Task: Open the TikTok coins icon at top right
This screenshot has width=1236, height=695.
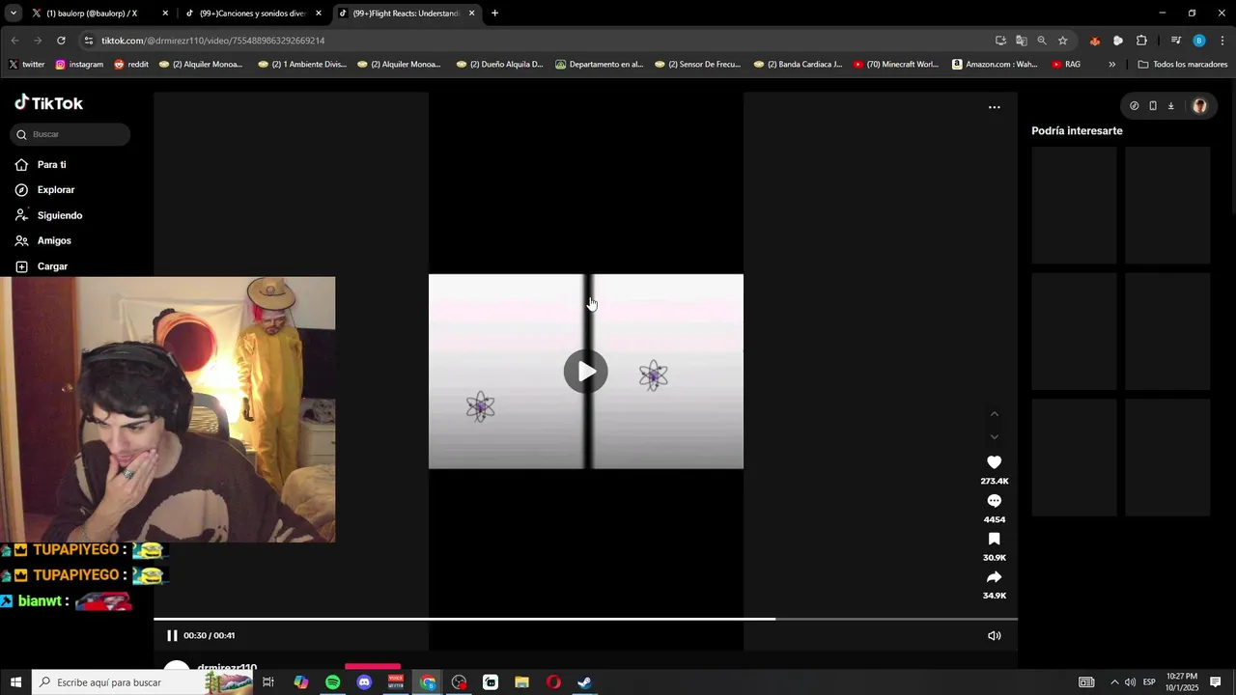Action: [x=1134, y=106]
